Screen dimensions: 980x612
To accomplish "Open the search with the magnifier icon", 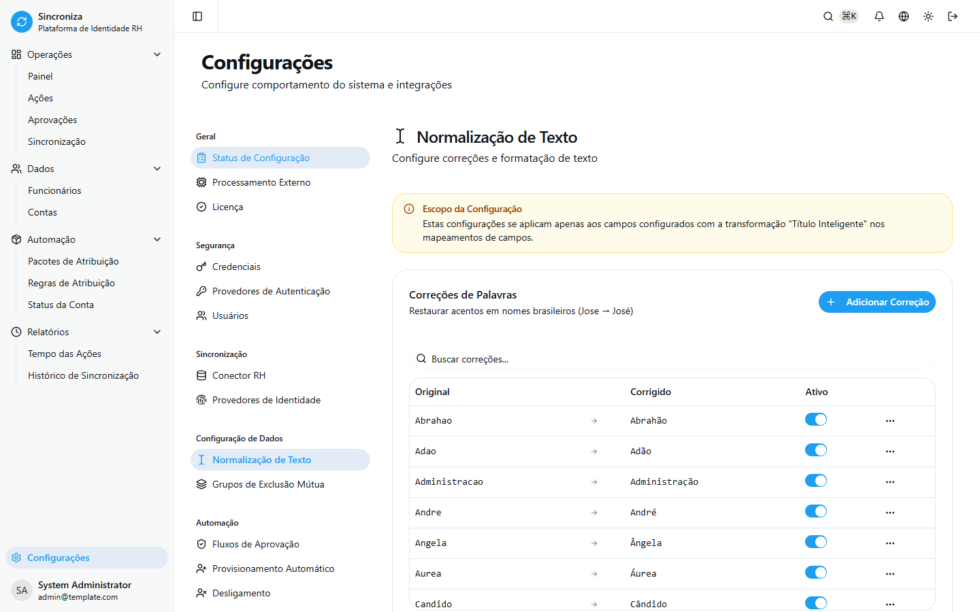I will [828, 16].
